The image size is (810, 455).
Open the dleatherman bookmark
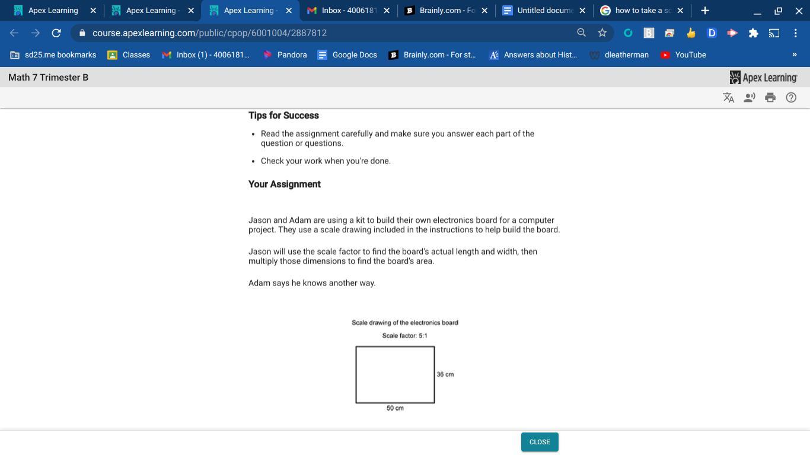619,55
